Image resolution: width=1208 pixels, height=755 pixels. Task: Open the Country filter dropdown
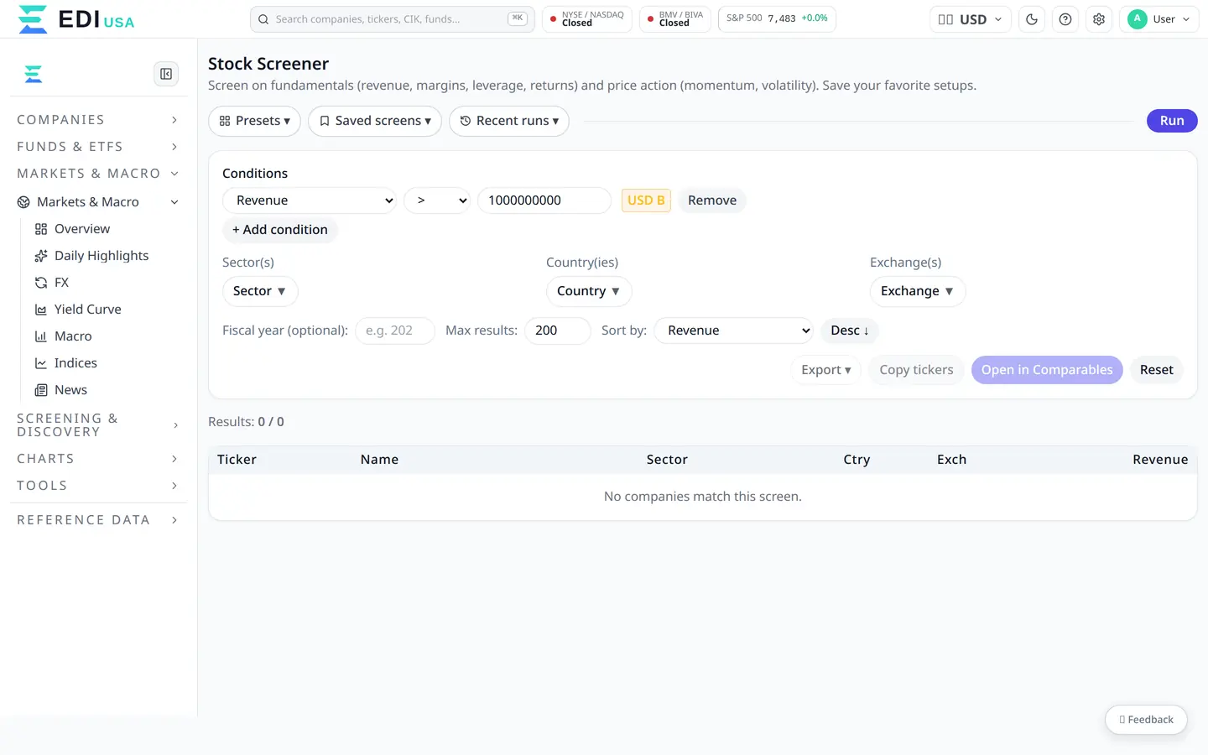(589, 291)
